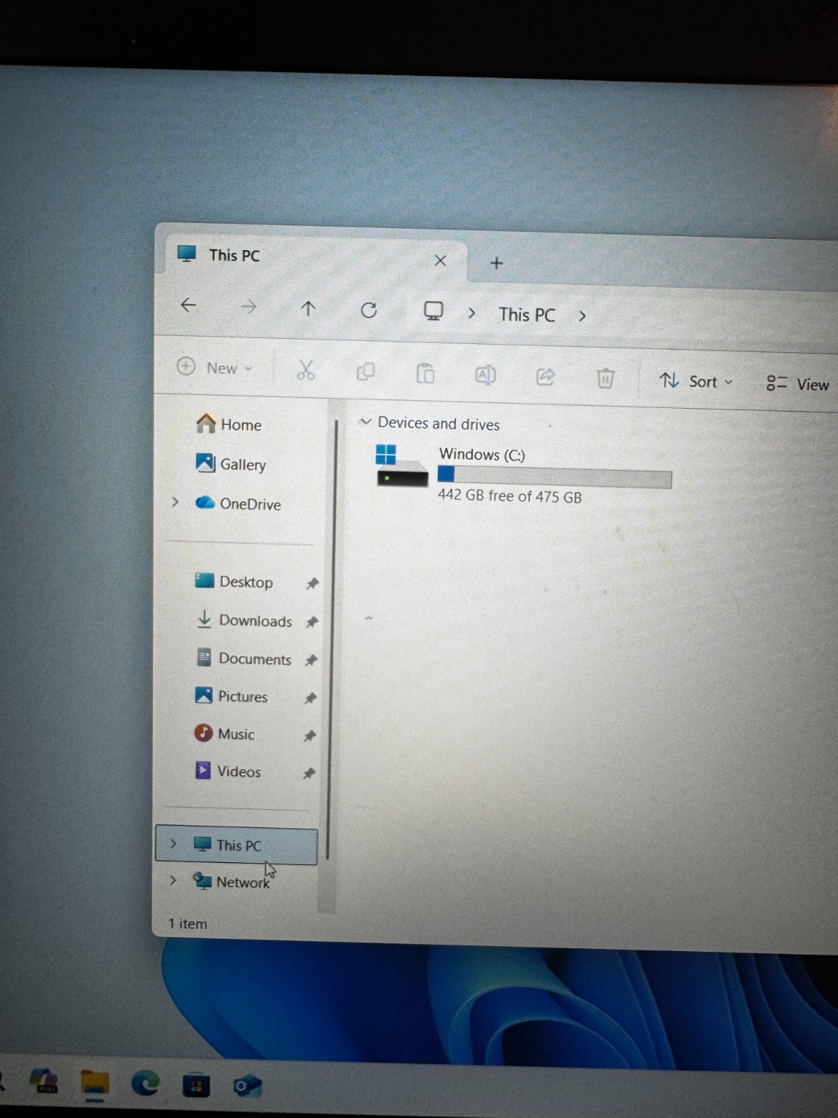Click the pin icon beside Music
The image size is (838, 1118).
click(309, 736)
